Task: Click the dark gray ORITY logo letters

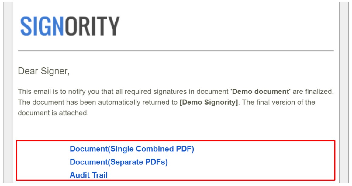Action: [92, 26]
